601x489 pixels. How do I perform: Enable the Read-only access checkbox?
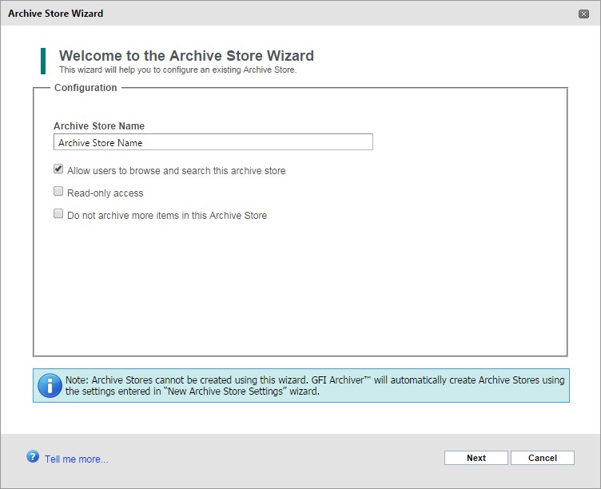pyautogui.click(x=58, y=191)
